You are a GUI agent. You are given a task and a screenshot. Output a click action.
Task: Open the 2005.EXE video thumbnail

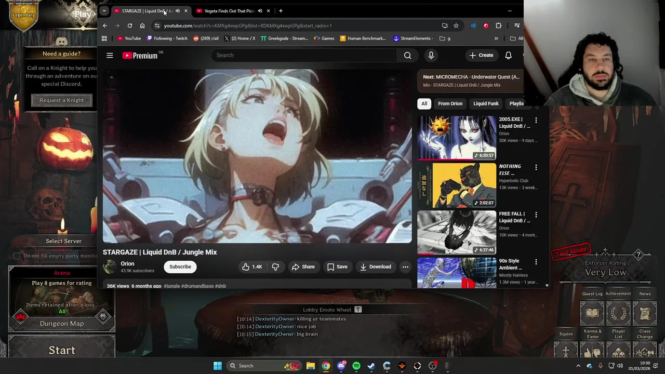(x=457, y=138)
